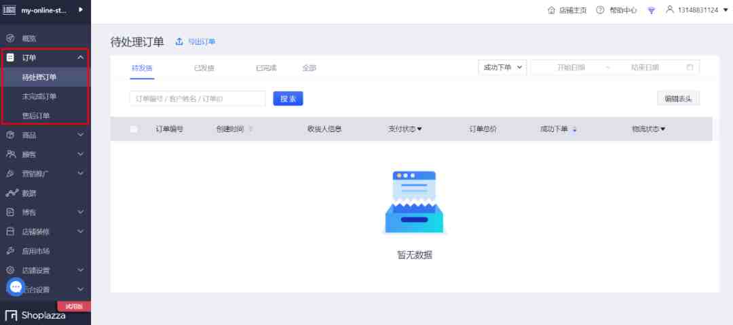Image resolution: width=733 pixels, height=325 pixels.
Task: Click the user account avatar icon
Action: pyautogui.click(x=670, y=9)
